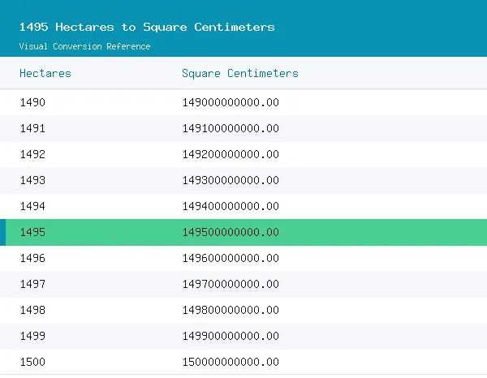This screenshot has width=487, height=378.
Task: Select the value 149200000000.00
Action: 231,154
